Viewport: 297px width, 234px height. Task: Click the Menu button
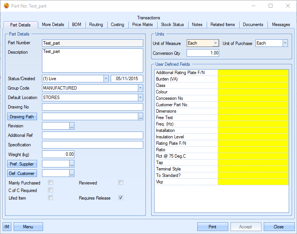(x=28, y=227)
